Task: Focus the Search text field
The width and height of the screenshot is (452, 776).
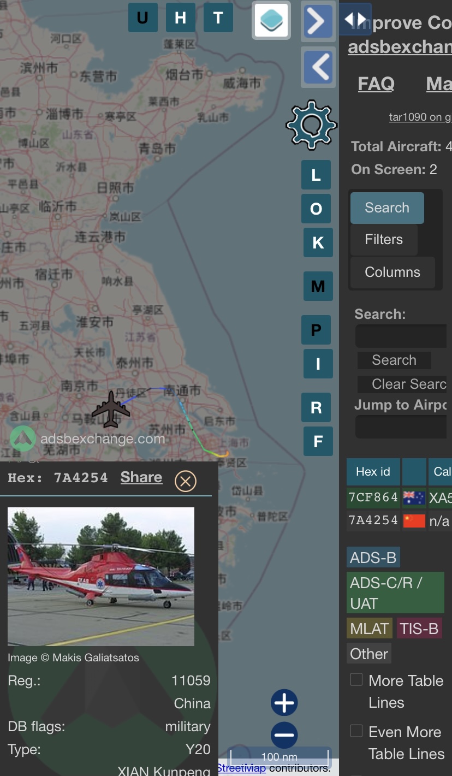Action: point(401,336)
